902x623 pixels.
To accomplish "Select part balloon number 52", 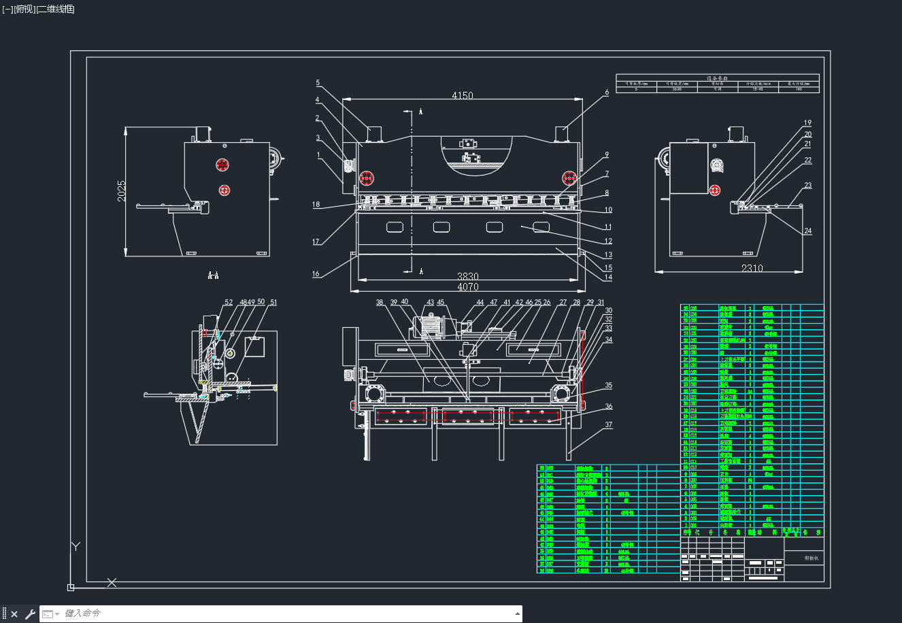I will point(229,303).
